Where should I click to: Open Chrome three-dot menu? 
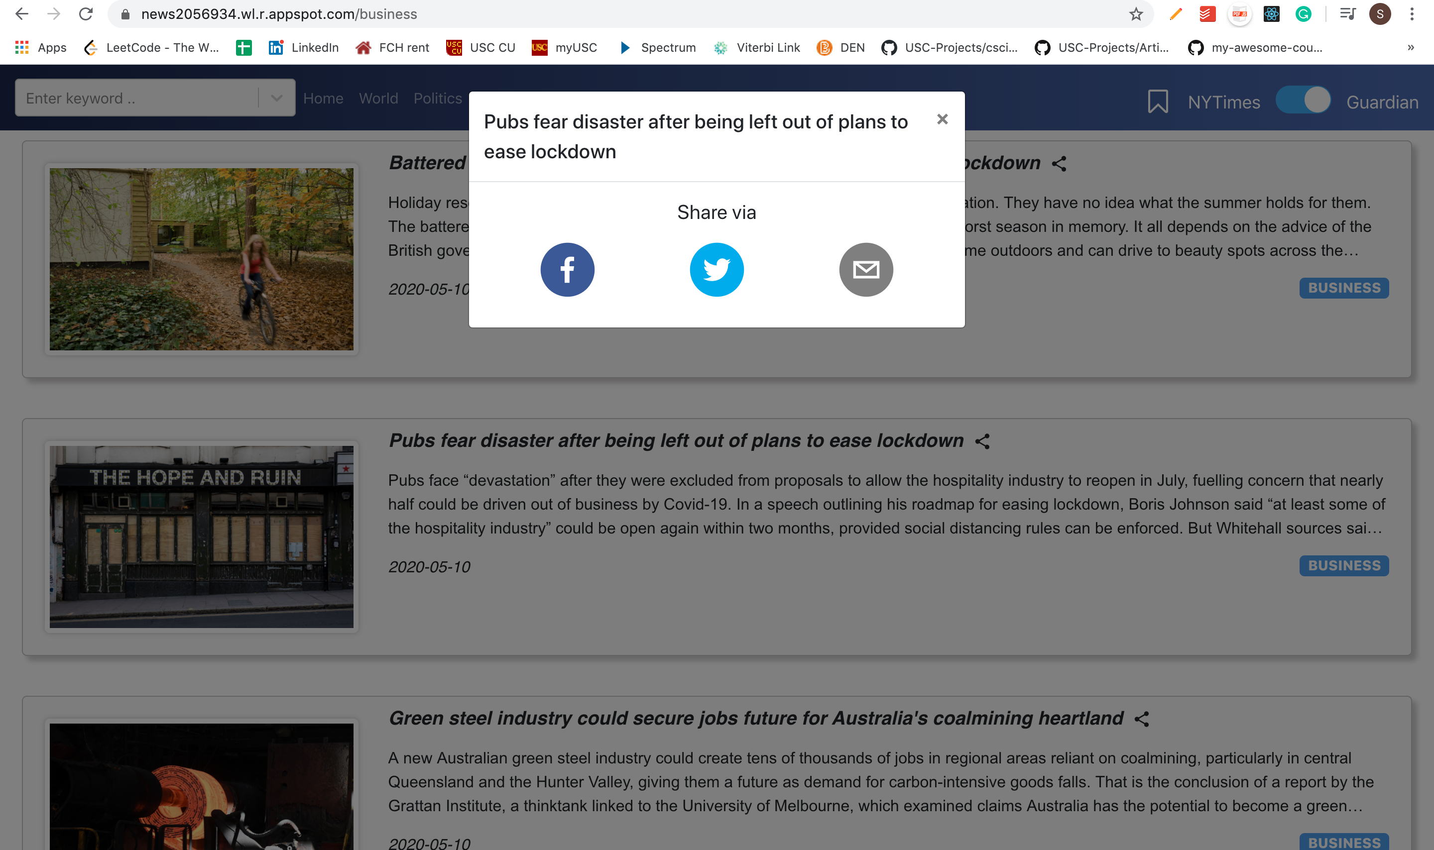click(x=1412, y=14)
